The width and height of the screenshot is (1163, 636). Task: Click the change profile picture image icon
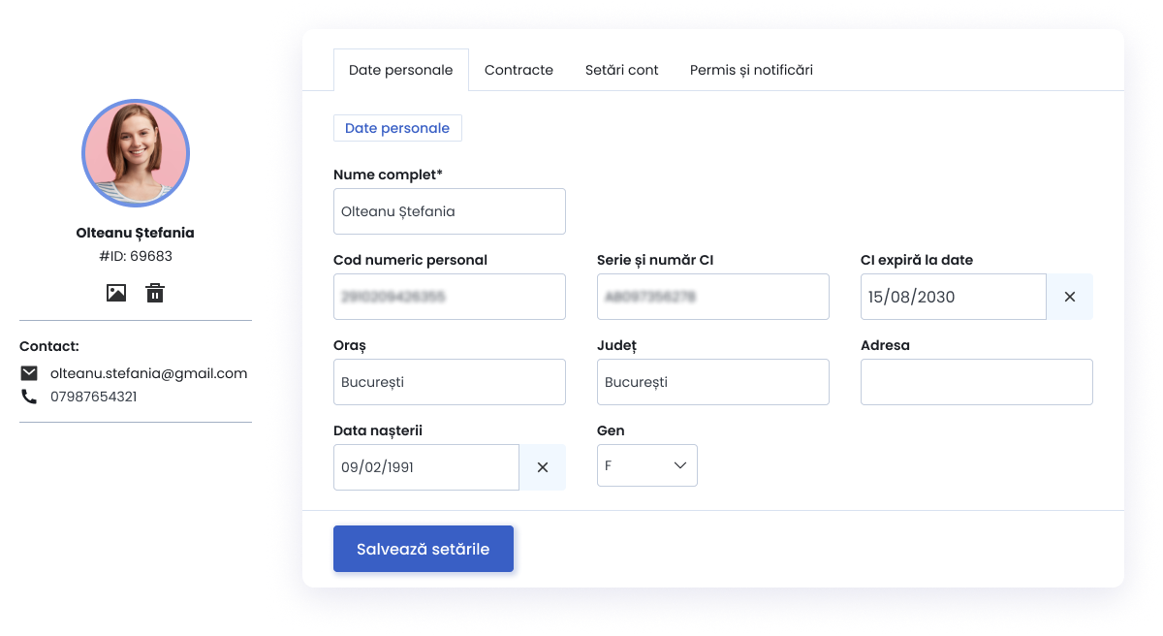click(x=116, y=293)
